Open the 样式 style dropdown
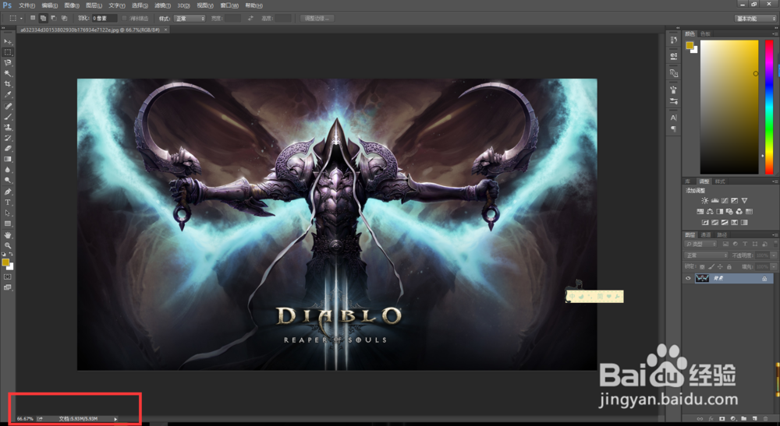The image size is (780, 426). (190, 19)
